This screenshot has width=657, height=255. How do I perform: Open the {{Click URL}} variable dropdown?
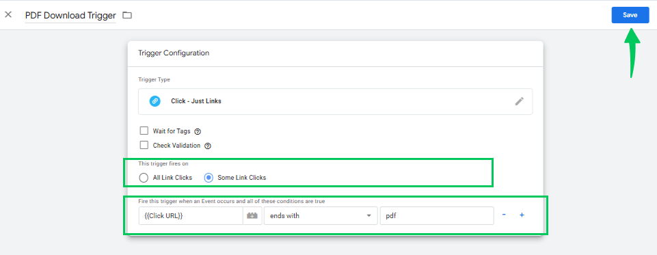point(191,215)
